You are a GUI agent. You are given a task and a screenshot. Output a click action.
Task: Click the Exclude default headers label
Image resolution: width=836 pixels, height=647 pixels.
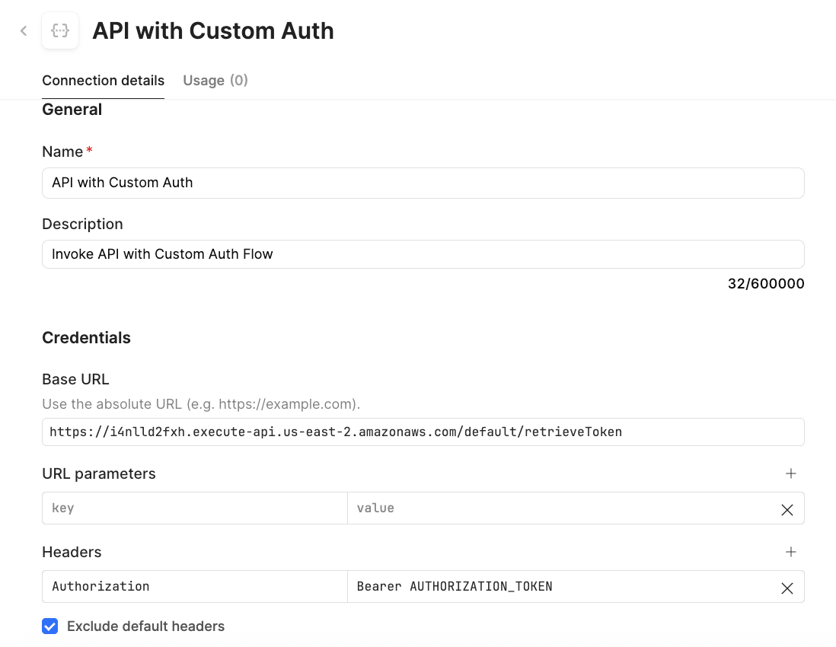(145, 626)
